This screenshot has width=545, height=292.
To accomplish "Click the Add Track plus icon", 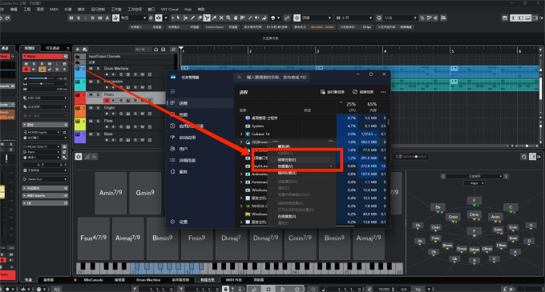I will tap(78, 50).
